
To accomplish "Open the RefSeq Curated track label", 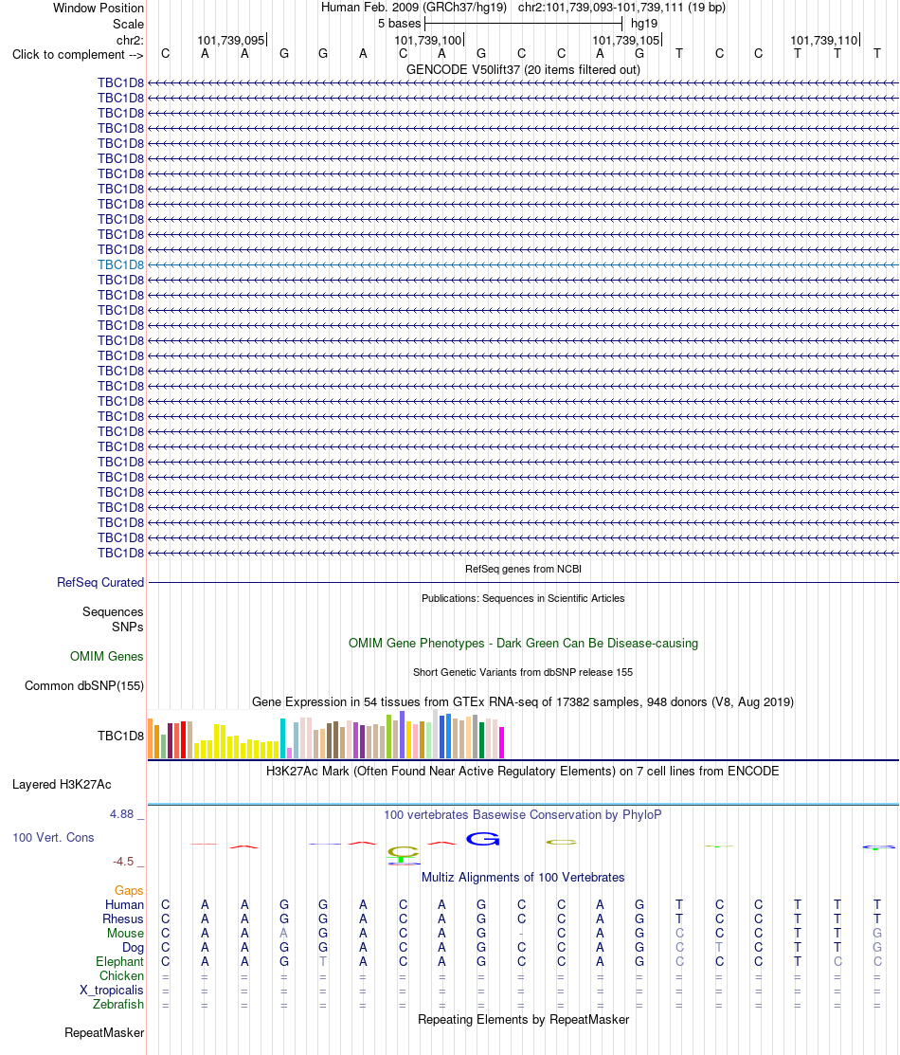I will (x=100, y=582).
